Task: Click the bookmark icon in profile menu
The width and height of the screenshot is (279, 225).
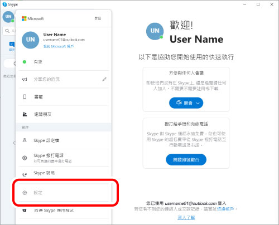Action: (25, 97)
